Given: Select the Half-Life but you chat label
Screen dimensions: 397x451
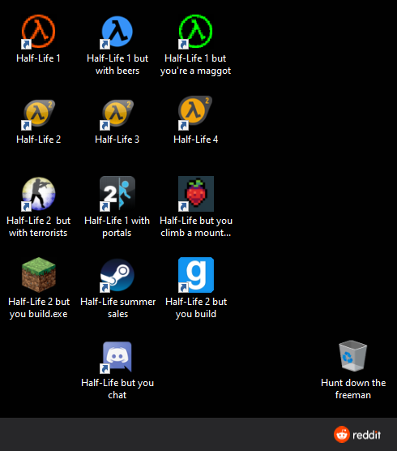Looking at the screenshot, I should point(117,389).
